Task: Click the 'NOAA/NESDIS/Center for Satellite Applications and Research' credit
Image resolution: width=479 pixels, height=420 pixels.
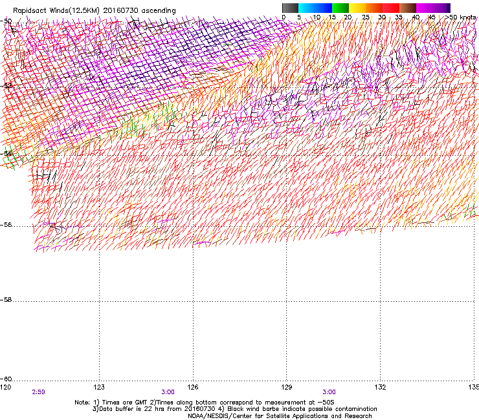Action: [280, 416]
